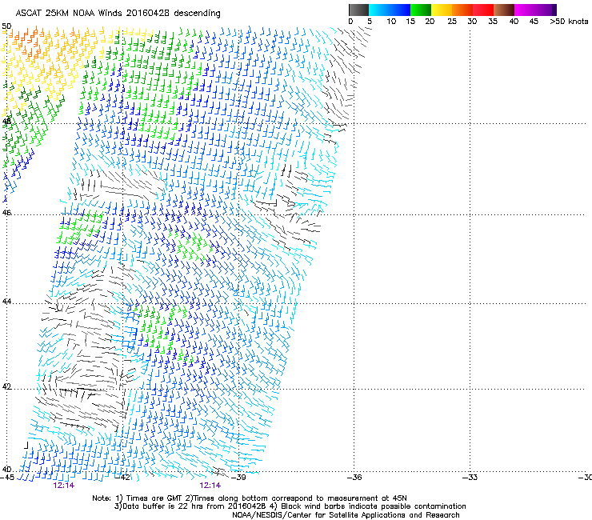
Task: Click the legend tick label '10'
Action: (391, 22)
